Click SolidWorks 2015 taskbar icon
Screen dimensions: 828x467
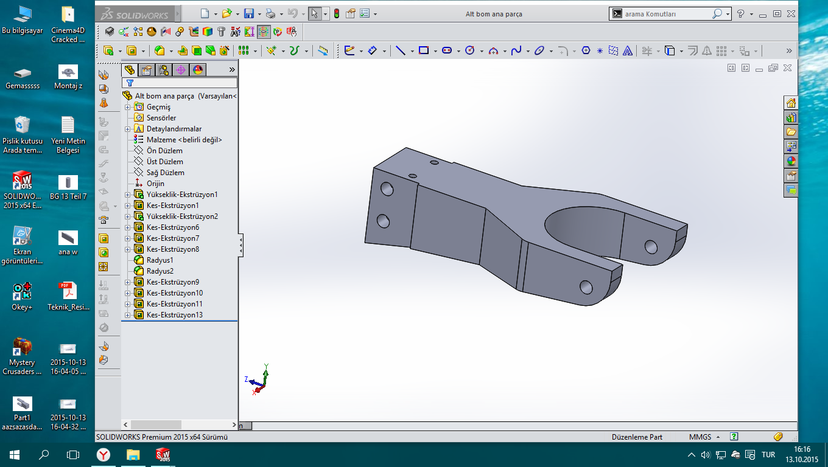(x=163, y=454)
